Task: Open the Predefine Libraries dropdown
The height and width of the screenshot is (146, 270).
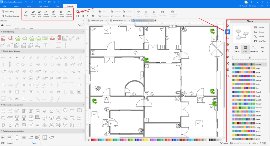Action: click(x=11, y=16)
